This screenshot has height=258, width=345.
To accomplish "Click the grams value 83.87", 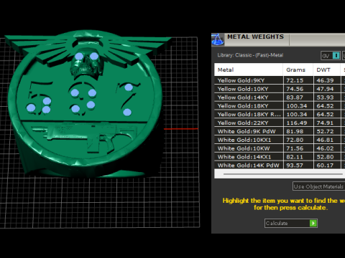I will 295,97.
